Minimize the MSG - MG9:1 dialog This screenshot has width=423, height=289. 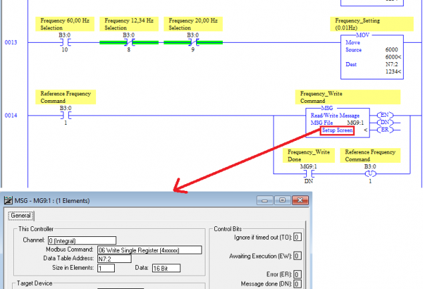[265, 200]
